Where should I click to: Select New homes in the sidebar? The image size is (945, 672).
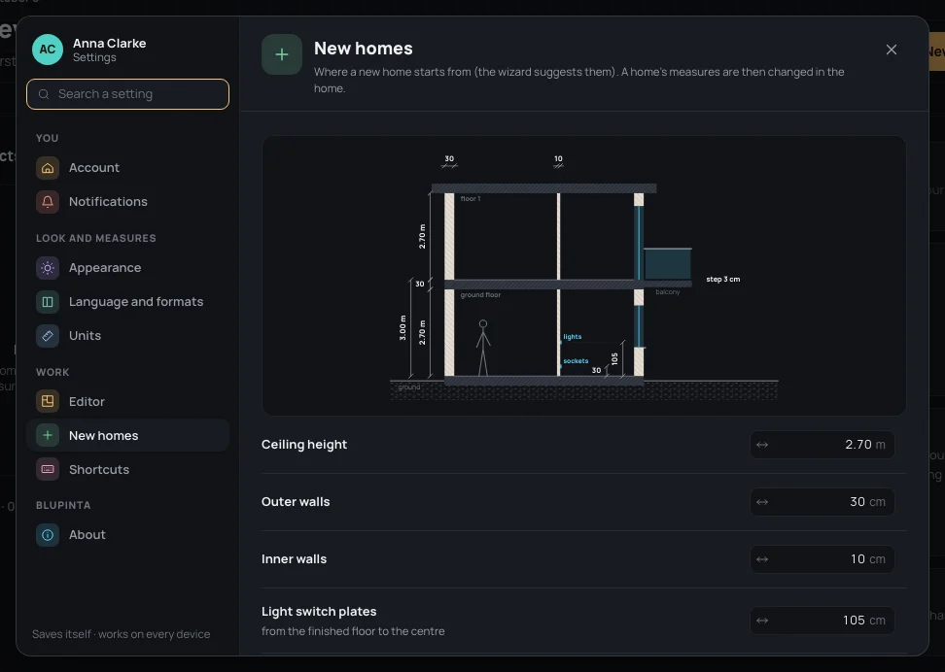127,435
